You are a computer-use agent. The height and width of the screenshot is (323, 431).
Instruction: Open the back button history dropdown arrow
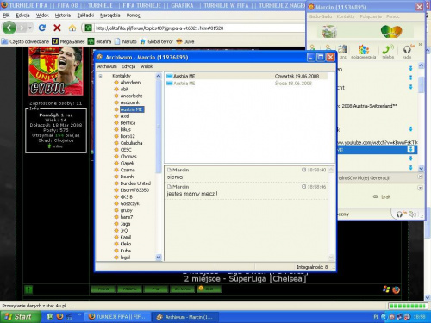pyautogui.click(x=30, y=28)
